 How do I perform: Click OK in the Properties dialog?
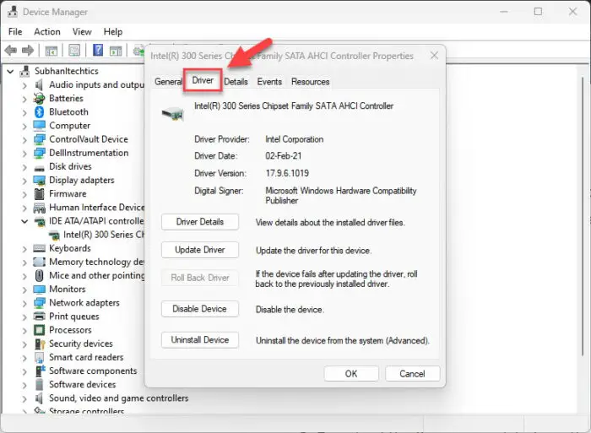(351, 374)
